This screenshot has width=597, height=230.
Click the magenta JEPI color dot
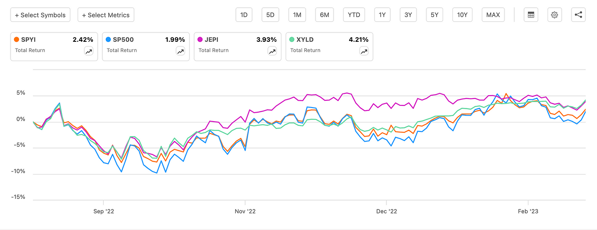point(200,40)
